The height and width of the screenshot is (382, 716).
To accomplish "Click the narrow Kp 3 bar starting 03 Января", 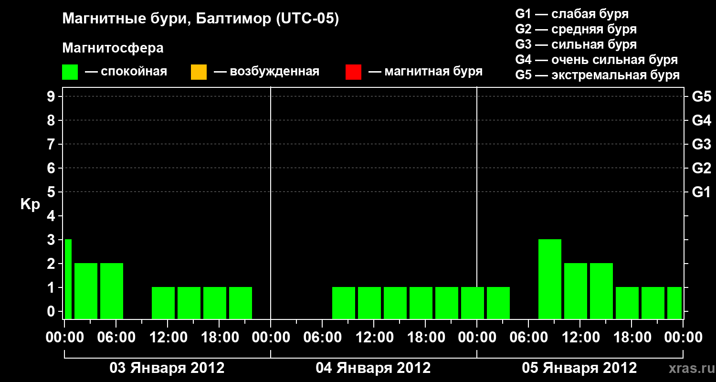I will click(x=68, y=279).
